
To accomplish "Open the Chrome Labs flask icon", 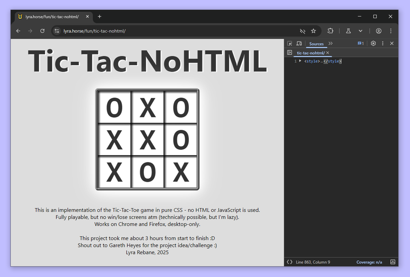I will coord(348,31).
